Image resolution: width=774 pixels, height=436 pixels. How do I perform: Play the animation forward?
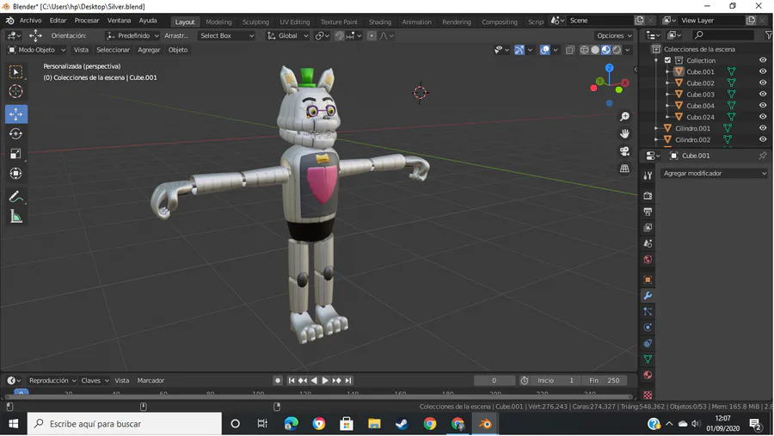325,380
